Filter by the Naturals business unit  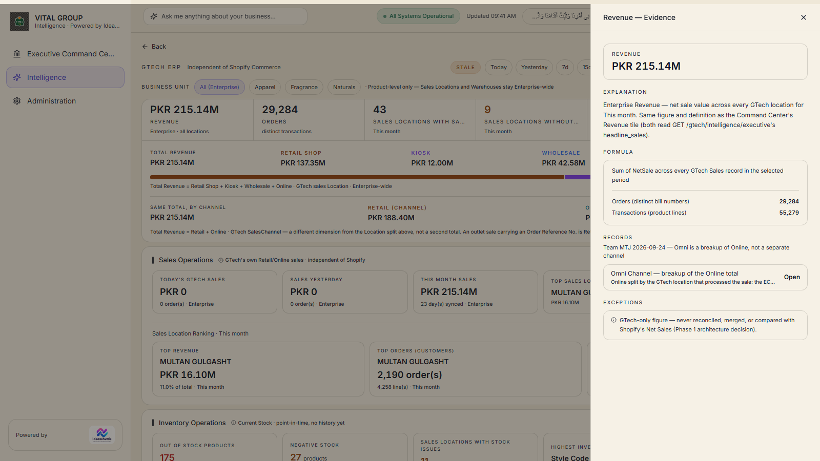coord(344,87)
